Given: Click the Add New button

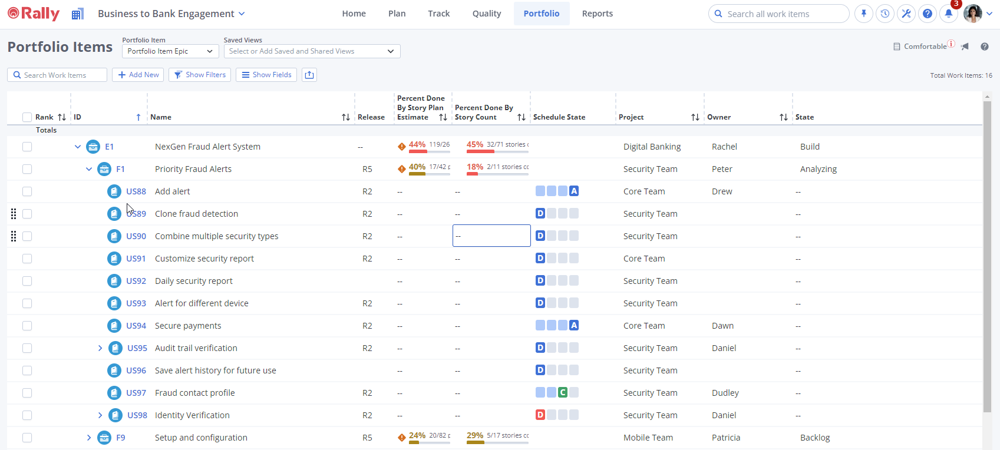Looking at the screenshot, I should pyautogui.click(x=138, y=75).
